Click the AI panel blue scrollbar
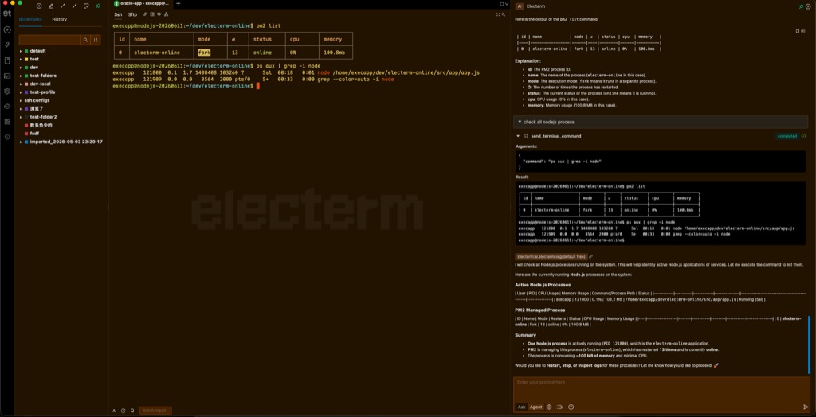The height and width of the screenshot is (417, 816). [x=810, y=345]
